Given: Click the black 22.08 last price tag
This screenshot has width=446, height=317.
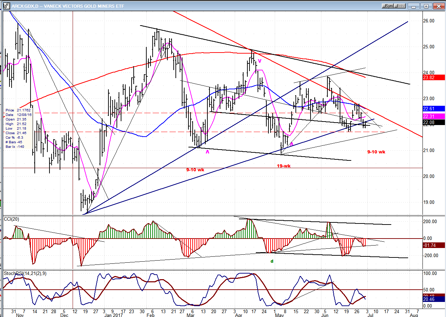Looking at the screenshot, I should (434, 122).
